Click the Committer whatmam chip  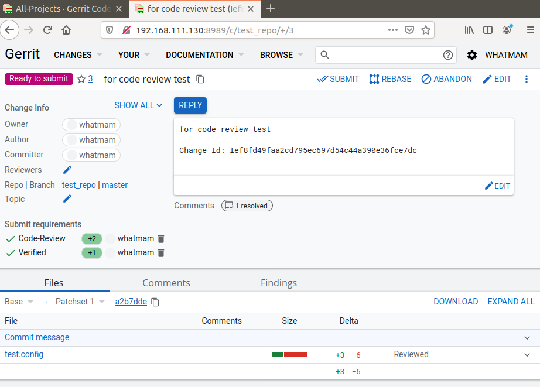[91, 155]
